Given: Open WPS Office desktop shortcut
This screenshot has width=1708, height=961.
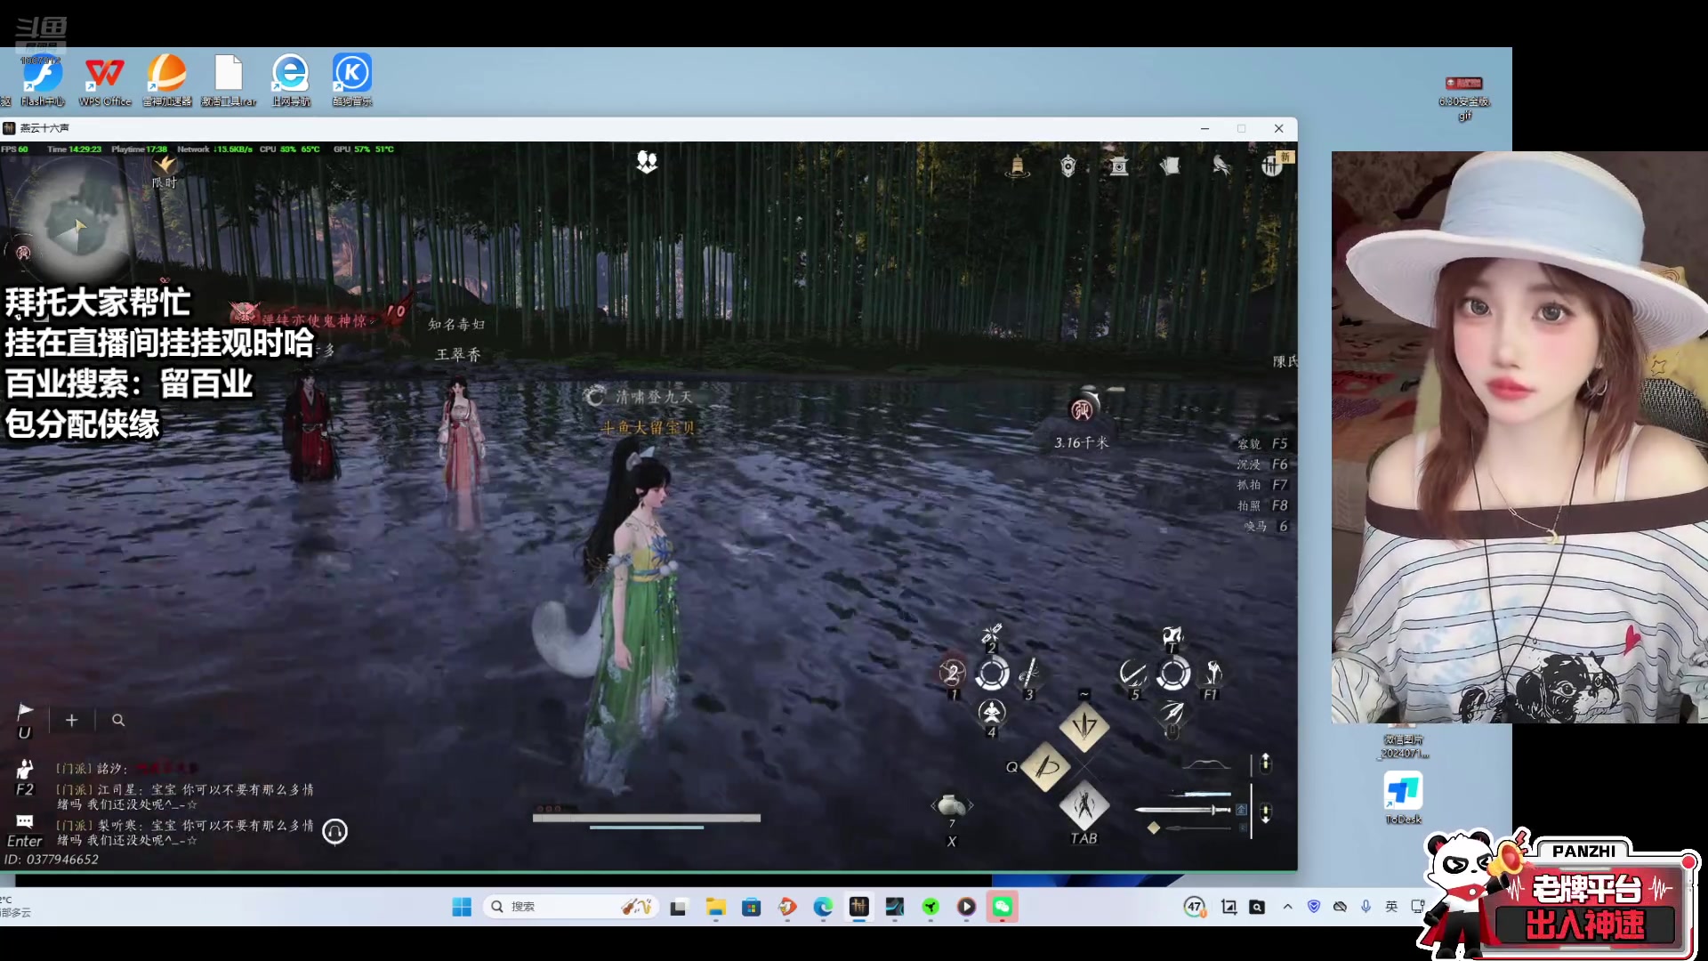Looking at the screenshot, I should pyautogui.click(x=105, y=80).
